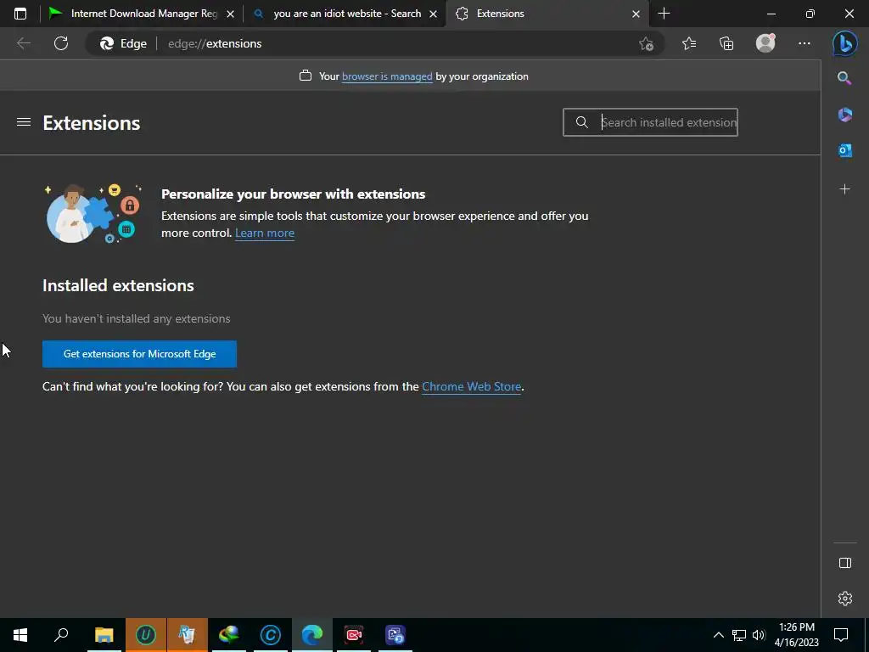Show hidden system tray icons

click(718, 635)
